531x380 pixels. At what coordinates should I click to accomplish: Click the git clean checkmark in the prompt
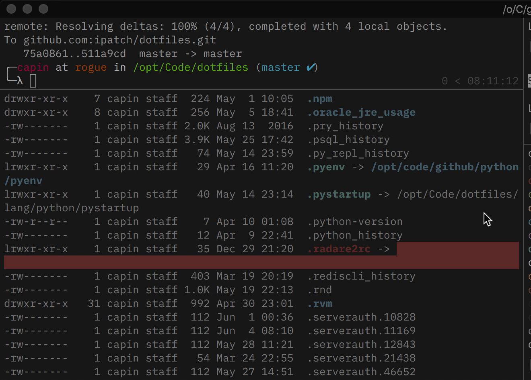click(x=311, y=67)
